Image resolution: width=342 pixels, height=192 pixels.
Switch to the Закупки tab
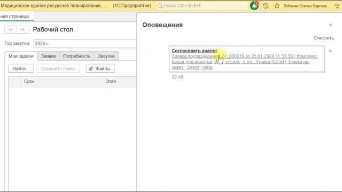(x=106, y=56)
